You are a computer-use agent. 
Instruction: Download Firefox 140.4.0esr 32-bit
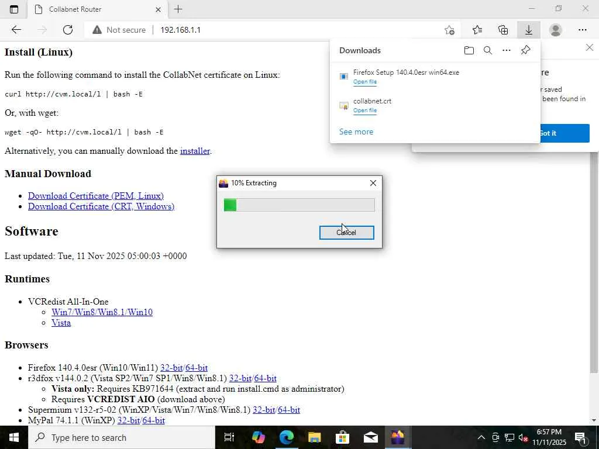point(171,368)
